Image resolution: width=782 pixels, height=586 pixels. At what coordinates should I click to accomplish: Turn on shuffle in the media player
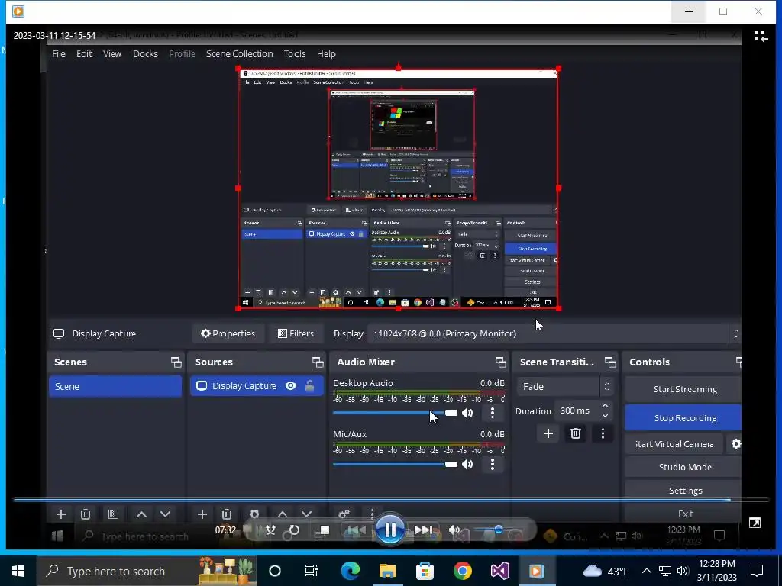point(271,530)
